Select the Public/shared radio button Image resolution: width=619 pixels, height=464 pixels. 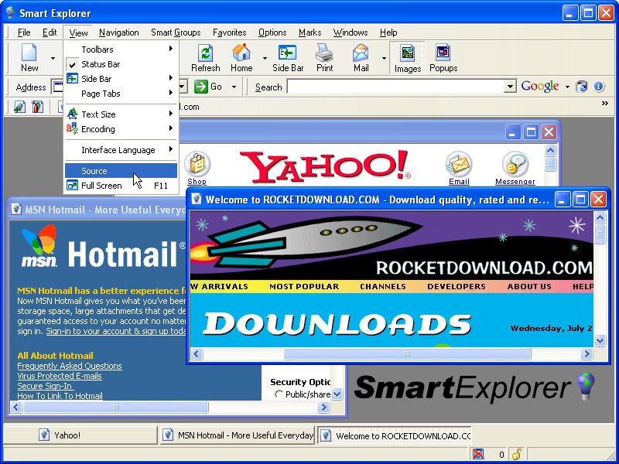pos(279,394)
